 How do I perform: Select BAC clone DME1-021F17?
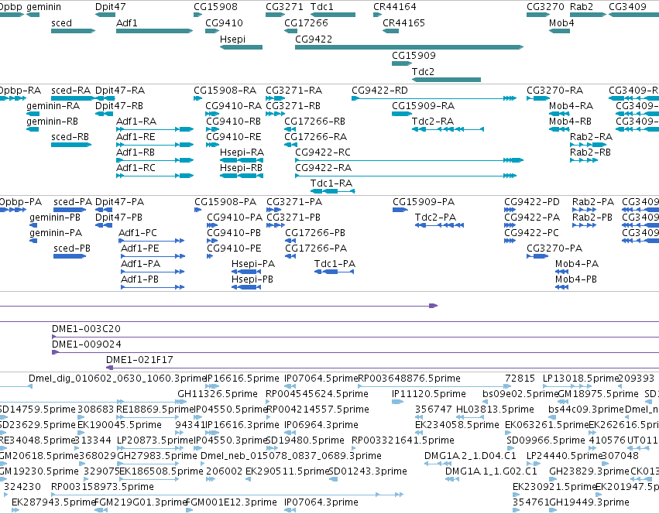383,368
